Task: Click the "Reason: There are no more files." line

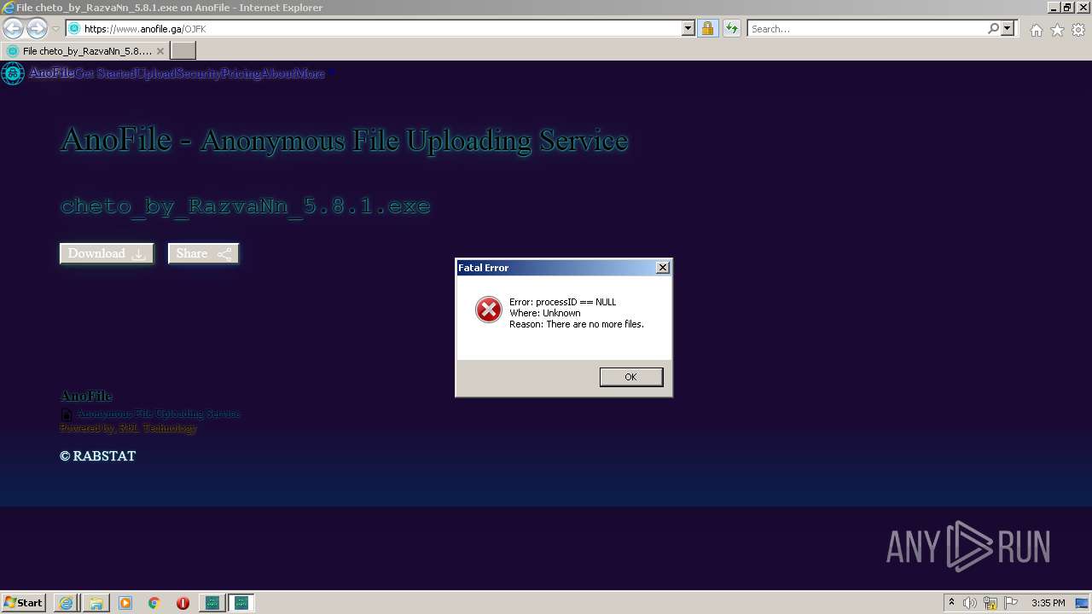Action: (x=577, y=324)
